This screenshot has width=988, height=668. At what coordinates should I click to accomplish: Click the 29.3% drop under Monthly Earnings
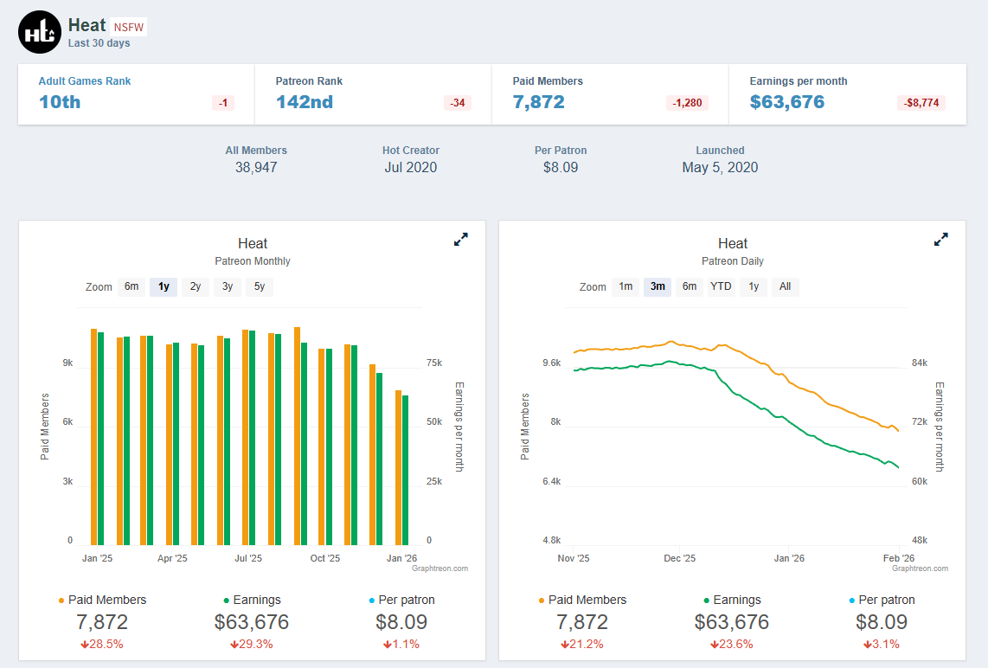tap(252, 644)
